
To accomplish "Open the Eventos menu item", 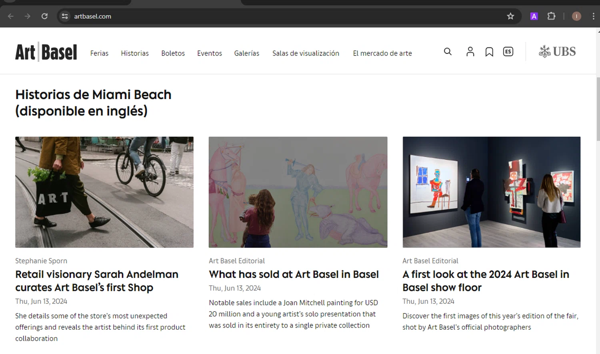I will [210, 53].
